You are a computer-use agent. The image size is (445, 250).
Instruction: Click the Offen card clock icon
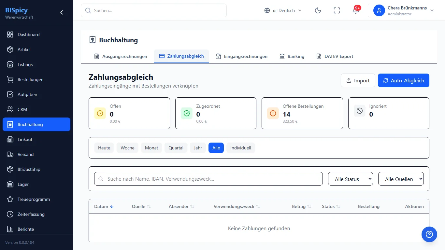100,113
